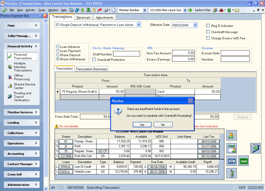Screen dimensions: 265x191
Task: Click the pin icon on Portico Explorer Bar
Action: (41, 16)
